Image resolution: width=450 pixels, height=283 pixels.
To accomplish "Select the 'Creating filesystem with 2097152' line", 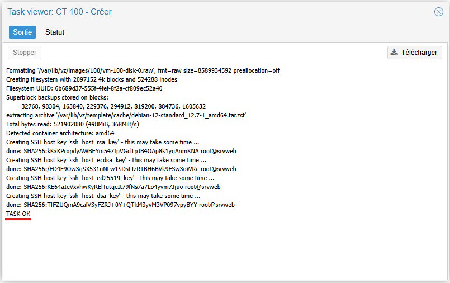I will pyautogui.click(x=92, y=79).
